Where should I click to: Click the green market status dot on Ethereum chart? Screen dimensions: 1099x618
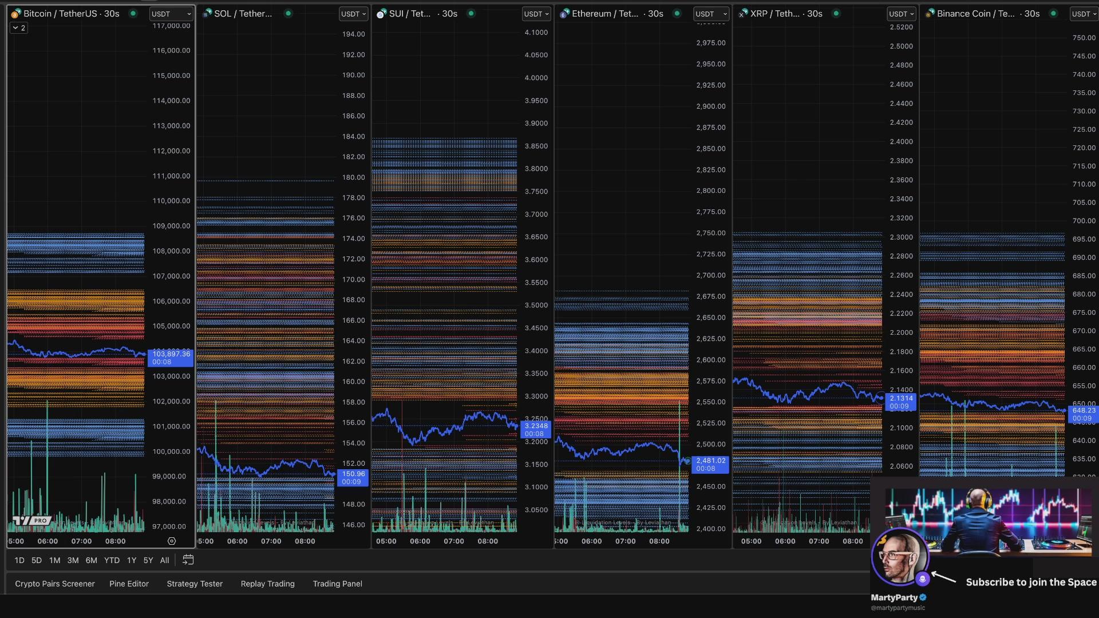click(x=677, y=13)
